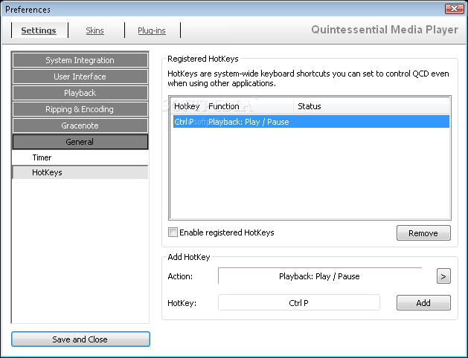Image resolution: width=468 pixels, height=358 pixels.
Task: Close the Preferences window
Action: pyautogui.click(x=454, y=9)
